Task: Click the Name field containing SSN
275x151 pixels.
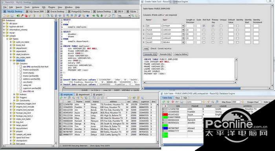Action: (x=154, y=26)
